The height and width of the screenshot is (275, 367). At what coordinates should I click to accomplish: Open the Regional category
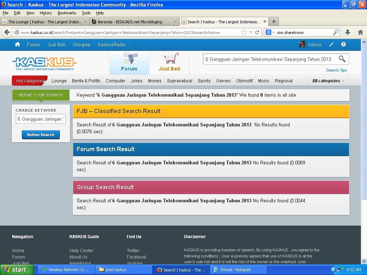click(284, 81)
